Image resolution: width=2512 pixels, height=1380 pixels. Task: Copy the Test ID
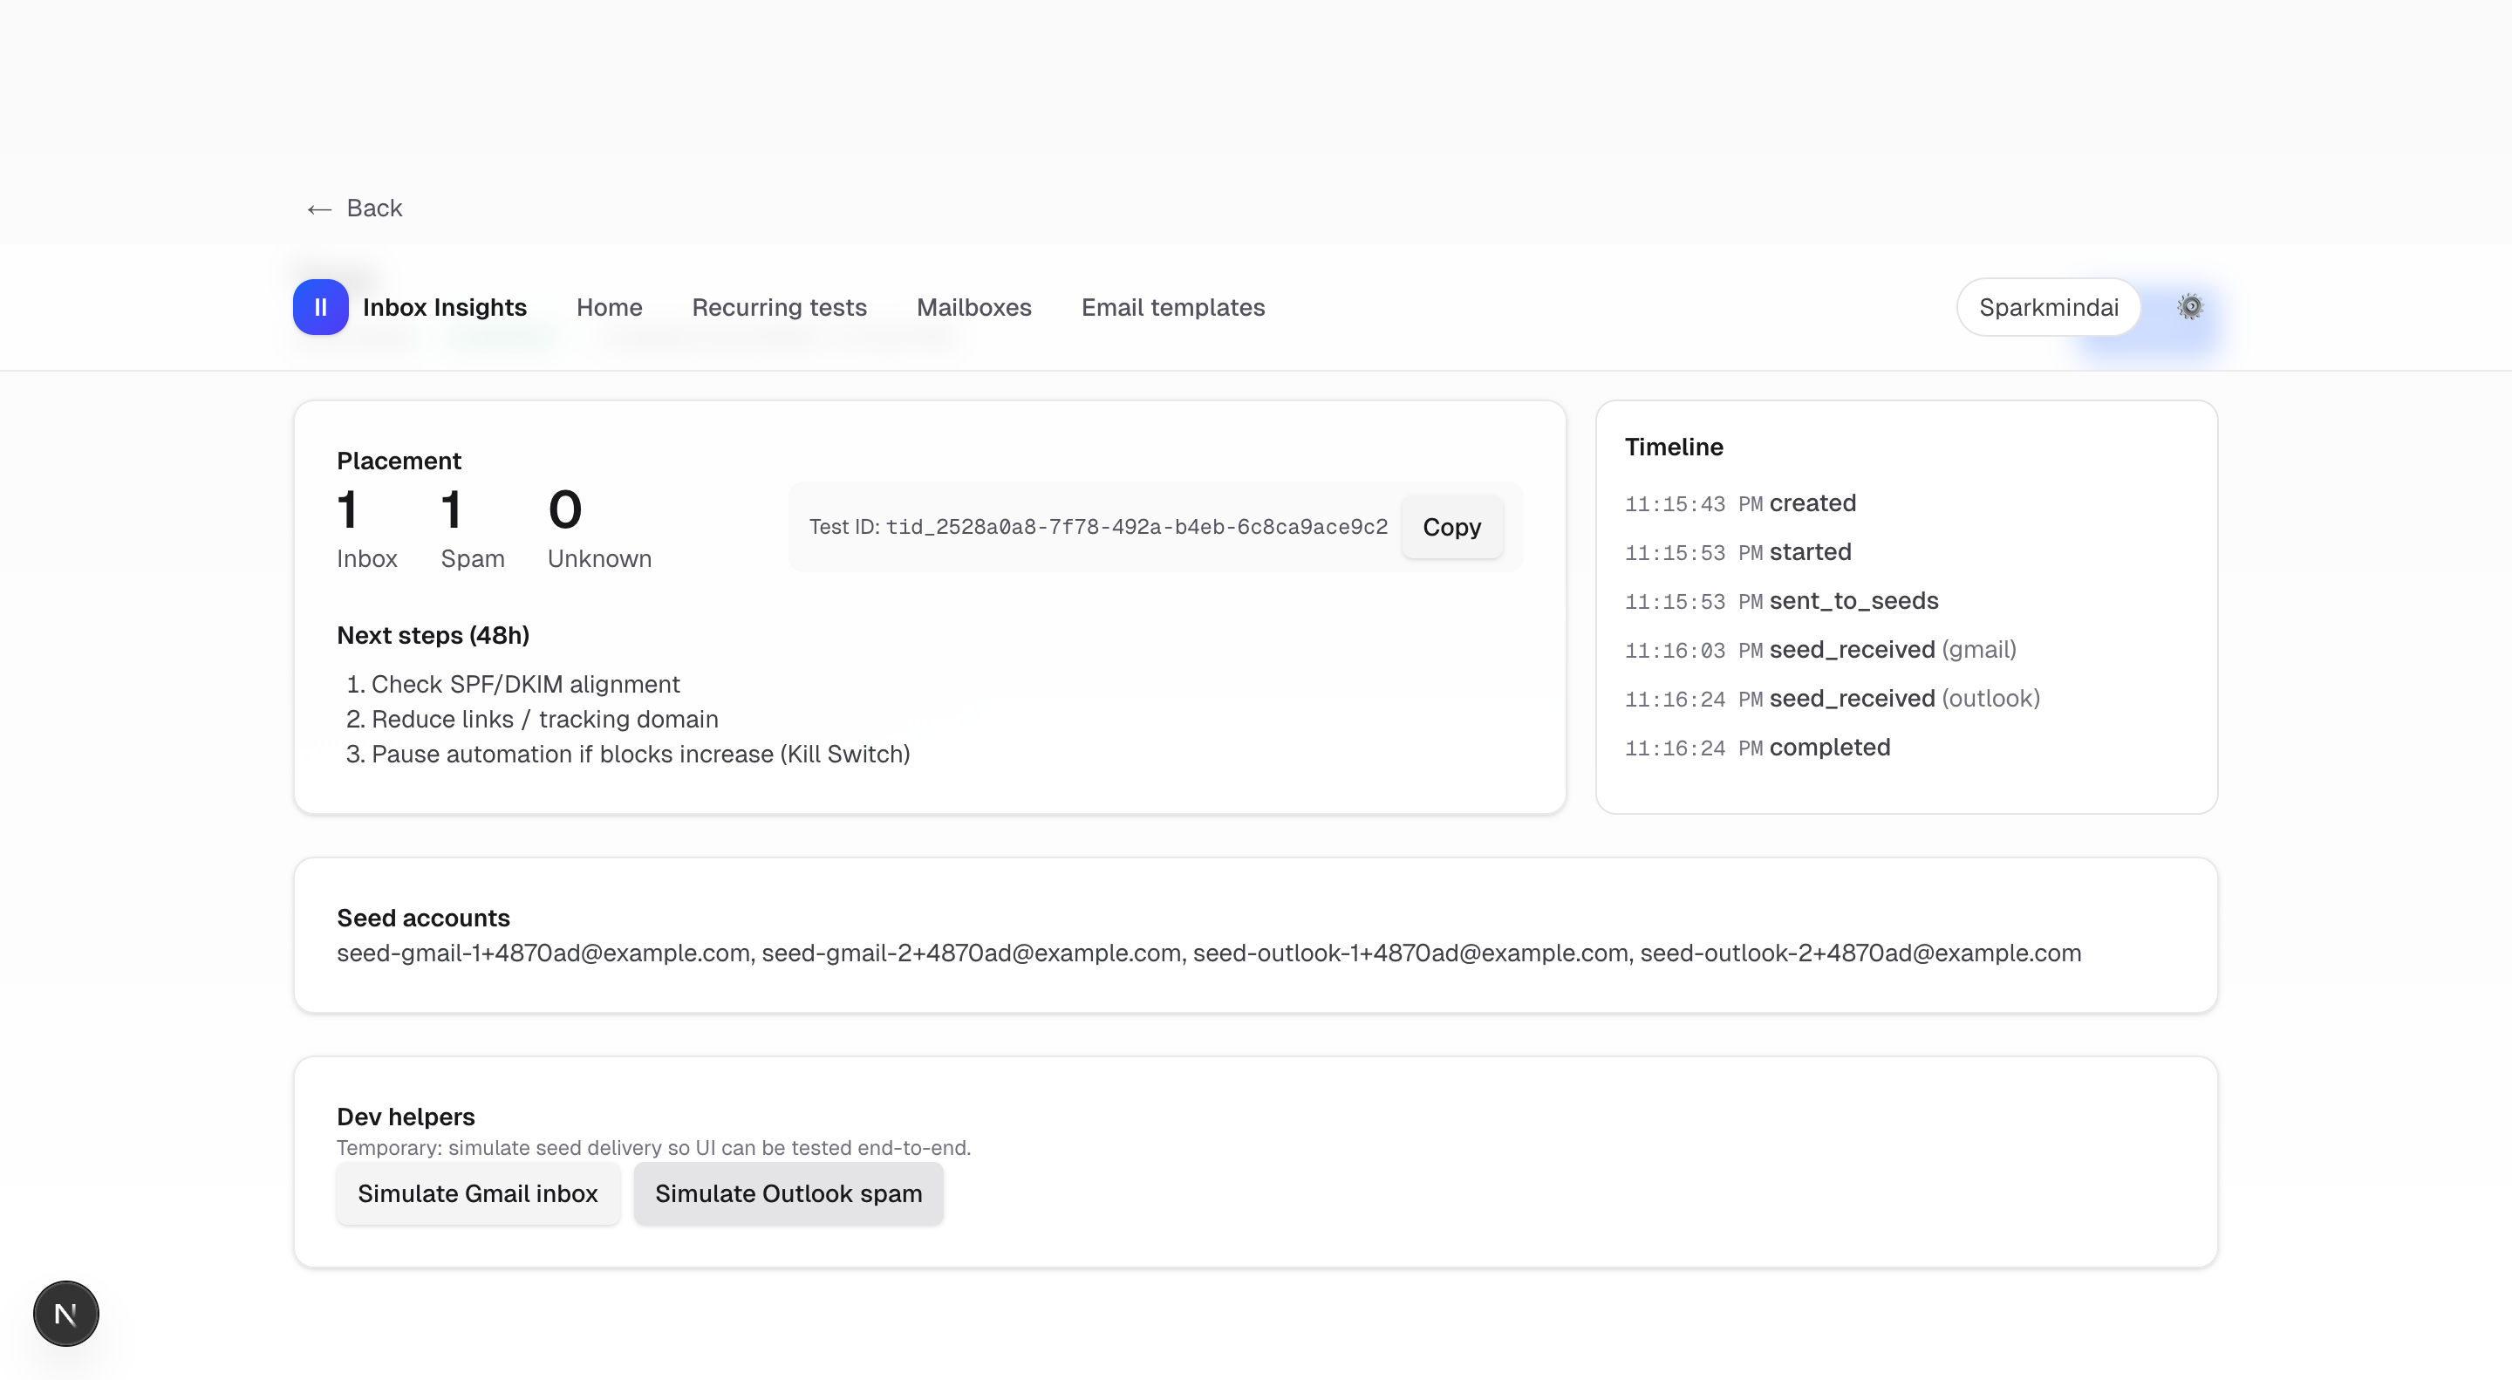click(1451, 527)
